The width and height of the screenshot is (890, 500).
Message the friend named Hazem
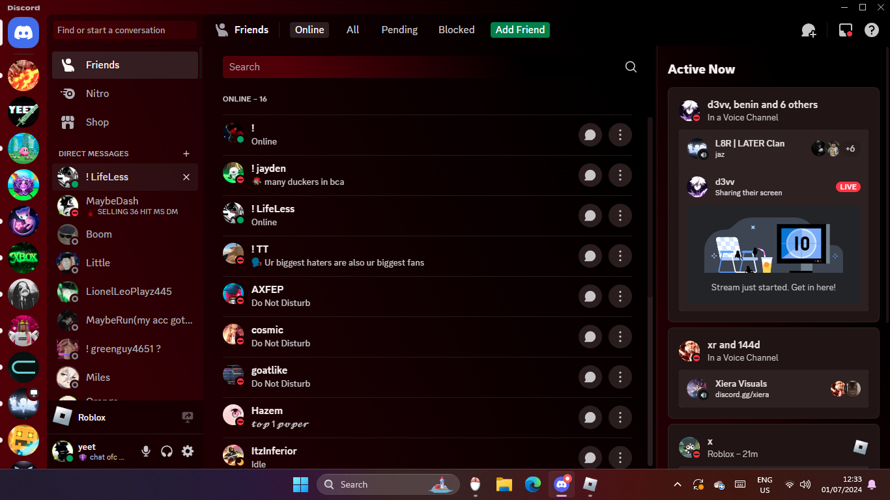pos(590,417)
